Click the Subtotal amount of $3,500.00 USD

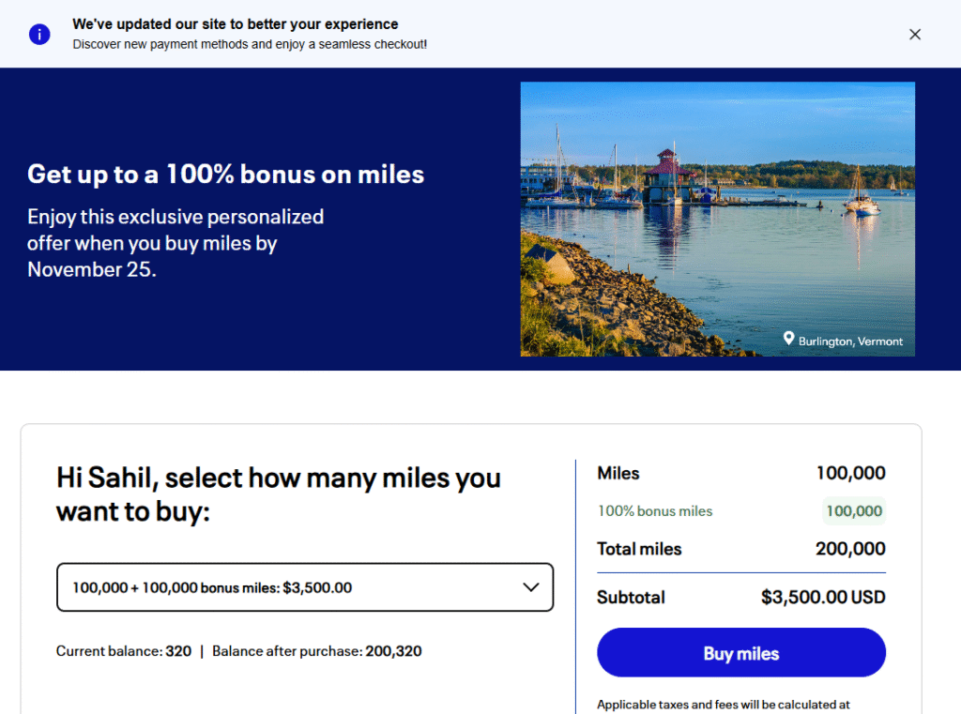(x=823, y=597)
